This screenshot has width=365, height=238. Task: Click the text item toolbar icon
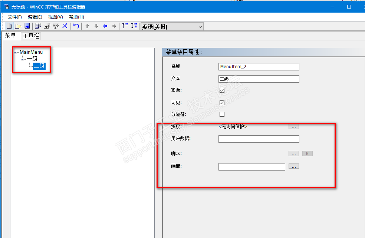tap(47, 26)
